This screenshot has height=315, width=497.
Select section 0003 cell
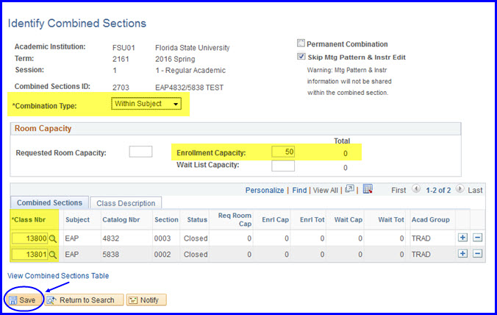coord(162,238)
